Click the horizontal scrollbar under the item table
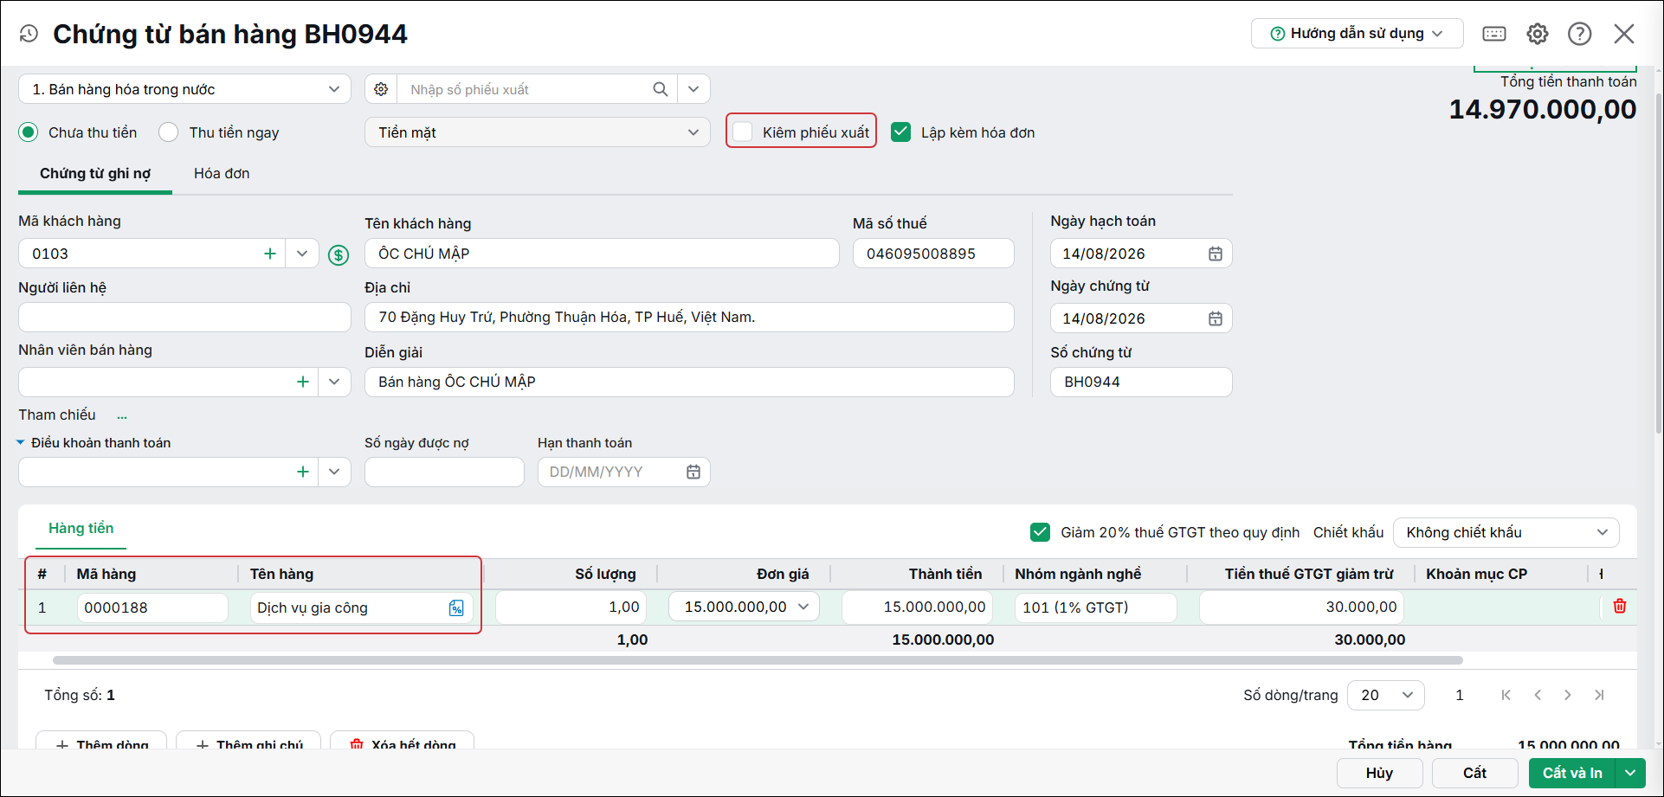The height and width of the screenshot is (797, 1664). tap(758, 660)
